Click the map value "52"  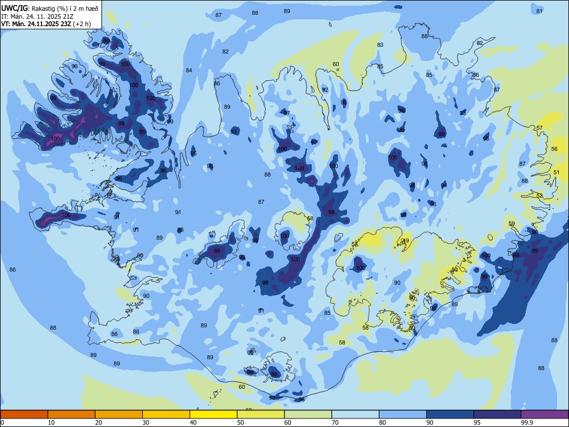pyautogui.click(x=539, y=196)
